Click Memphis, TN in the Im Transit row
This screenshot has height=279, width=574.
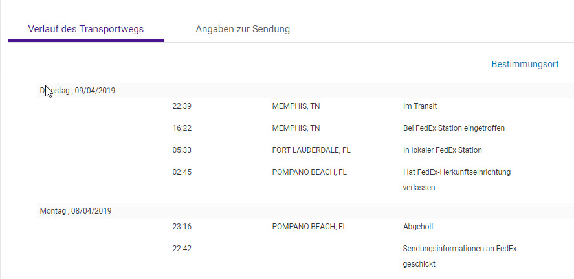coord(296,106)
